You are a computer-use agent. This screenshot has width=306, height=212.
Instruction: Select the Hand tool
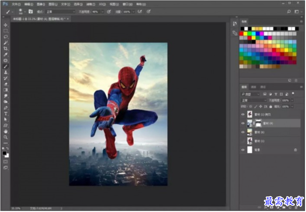6,131
